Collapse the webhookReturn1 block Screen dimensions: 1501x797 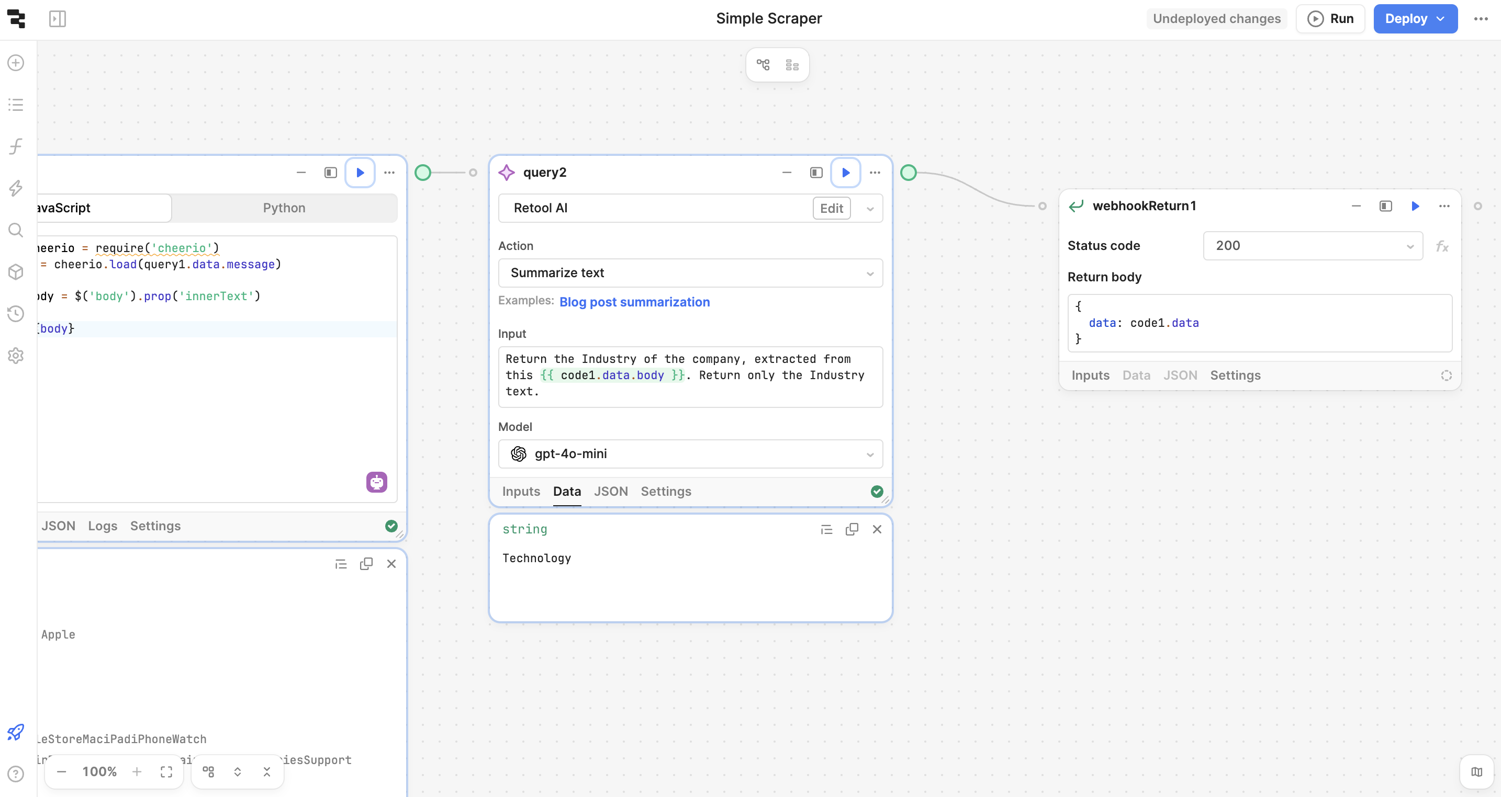pos(1356,206)
